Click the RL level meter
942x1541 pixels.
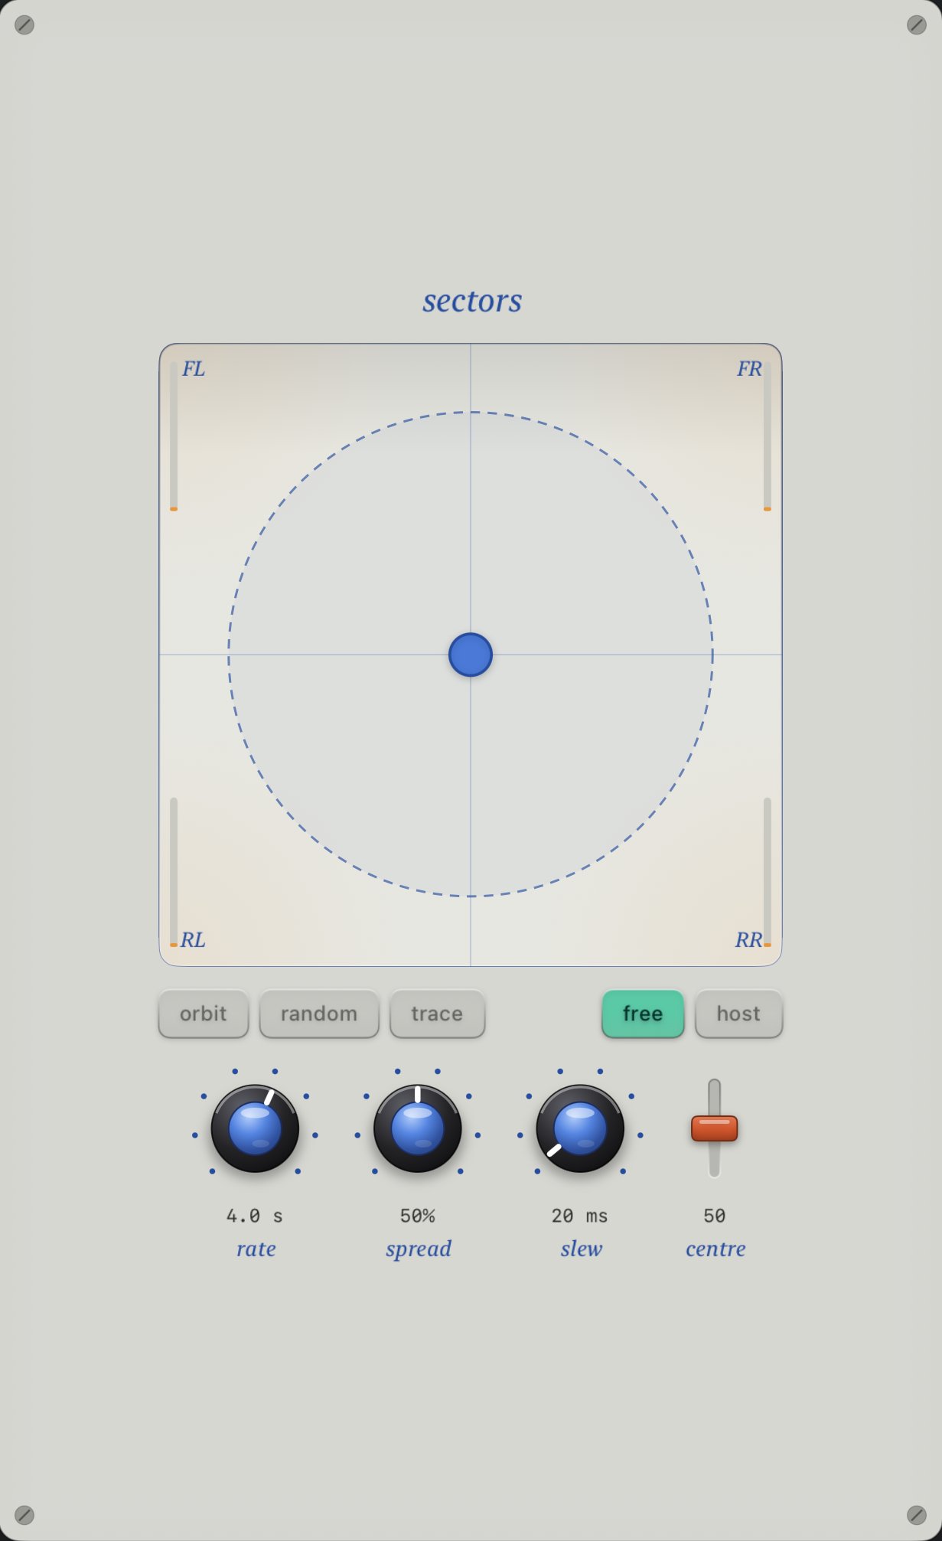[x=174, y=872]
